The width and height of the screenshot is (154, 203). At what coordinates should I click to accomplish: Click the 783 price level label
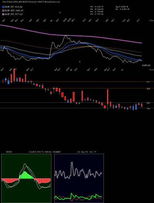148,109
